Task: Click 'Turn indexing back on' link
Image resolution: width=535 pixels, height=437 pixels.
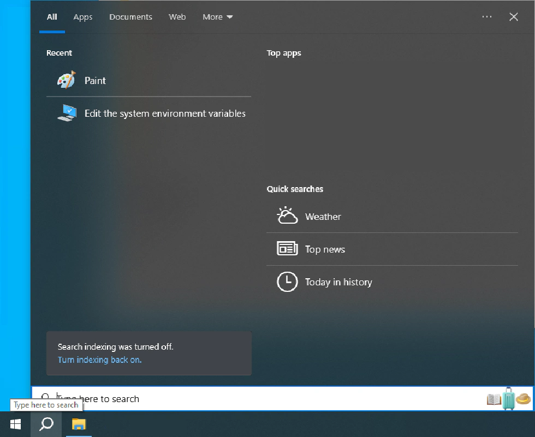Action: tap(99, 360)
